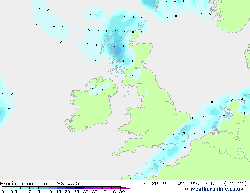Click the '15' legend scale label
Viewport: 250px width, 193px height.
[58, 191]
